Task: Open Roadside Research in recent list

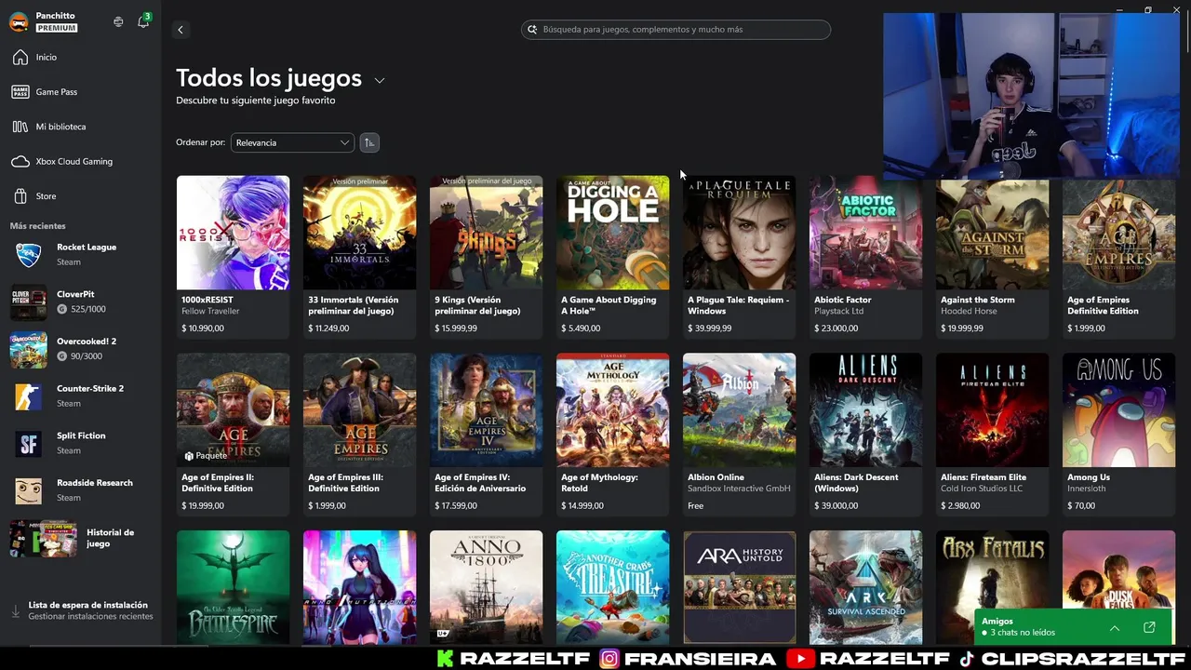Action: coord(80,490)
